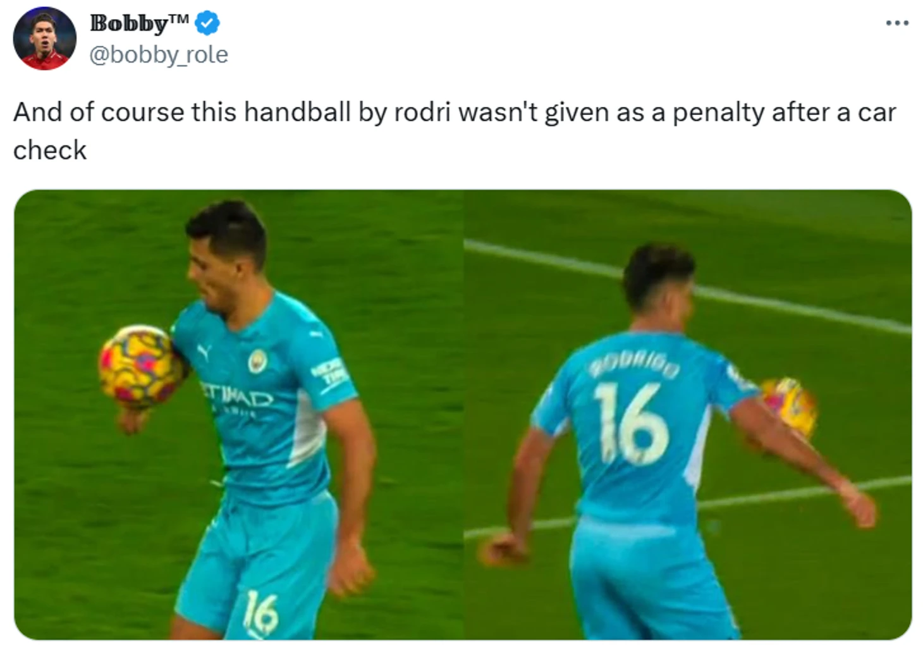Open the @bobby_role handle link

pos(159,55)
